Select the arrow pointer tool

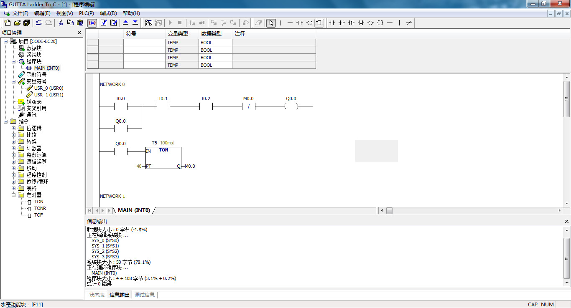point(271,23)
